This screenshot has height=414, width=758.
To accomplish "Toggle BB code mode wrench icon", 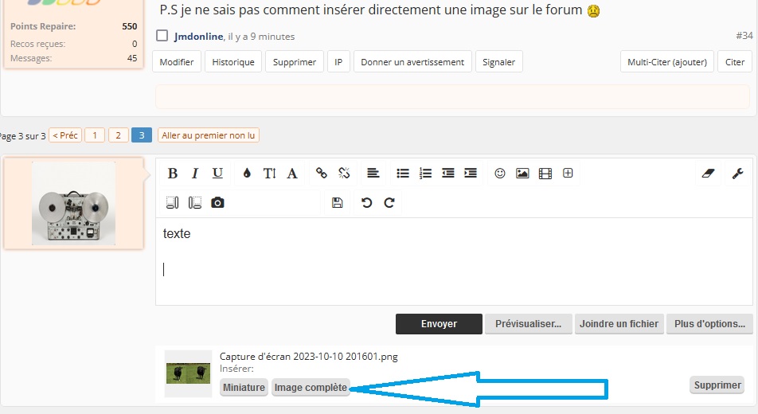I will coord(737,173).
